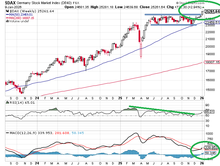The height and width of the screenshot is (166, 220).
Task: Click the 18007.15 MA(200) axis tag
Action: [212, 62]
